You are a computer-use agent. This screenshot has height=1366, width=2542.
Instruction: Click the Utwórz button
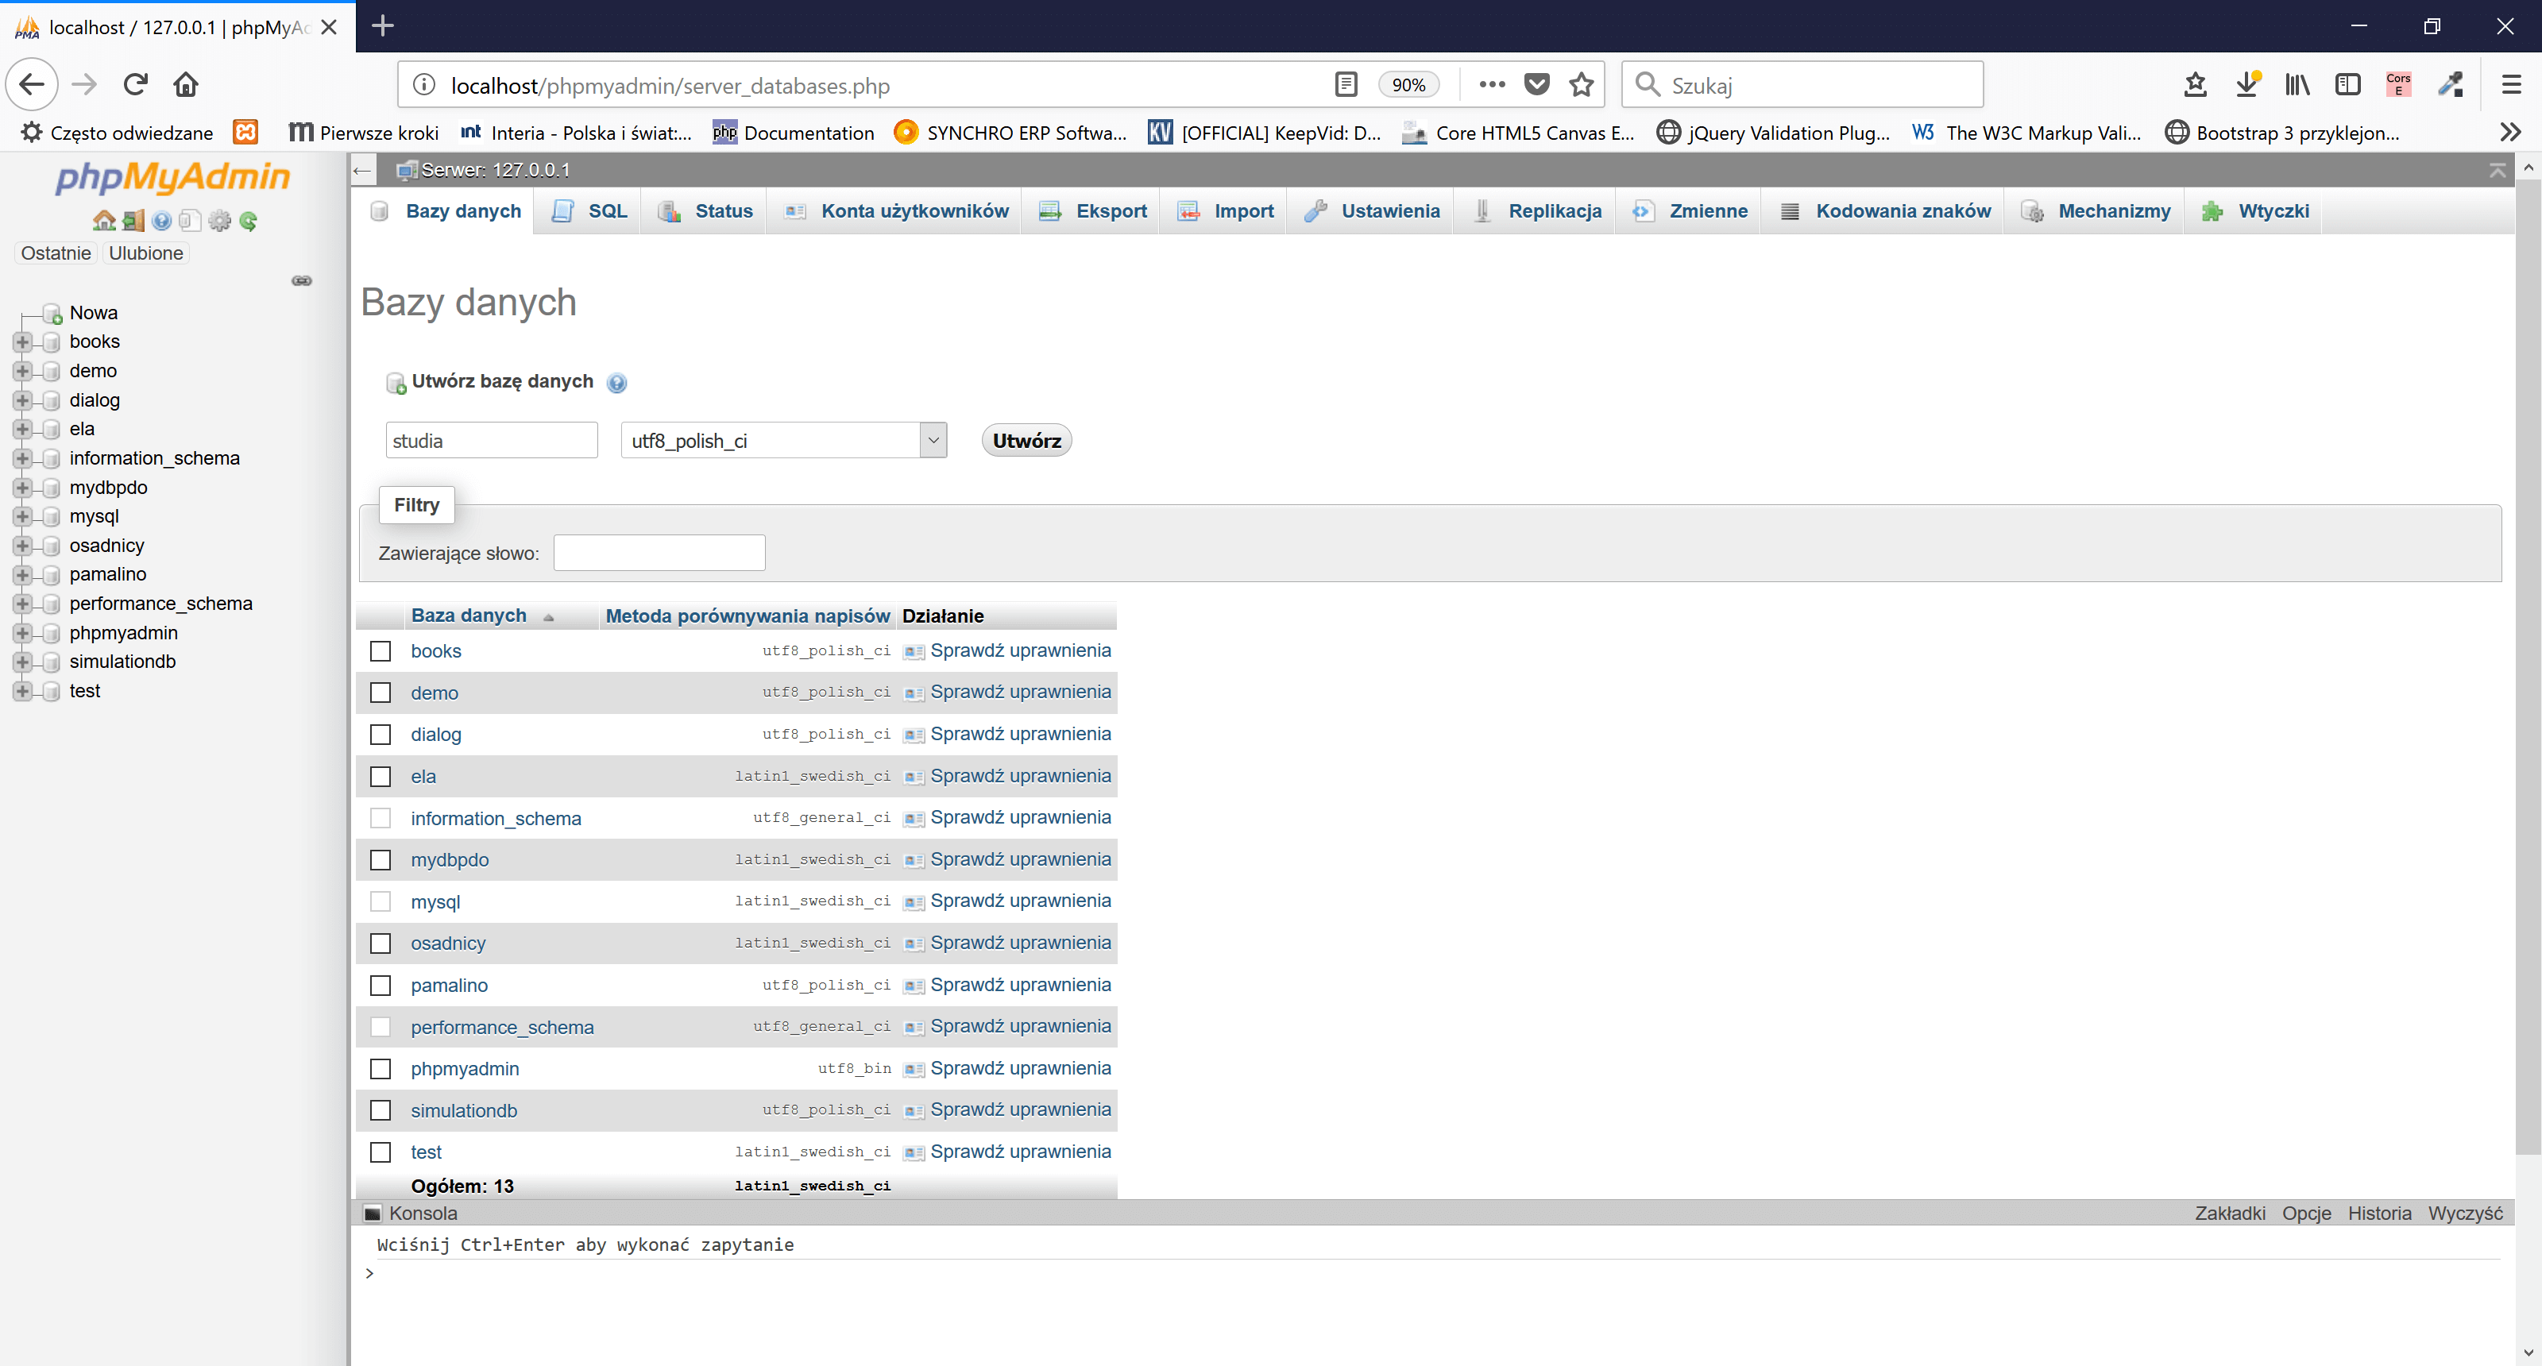1026,441
